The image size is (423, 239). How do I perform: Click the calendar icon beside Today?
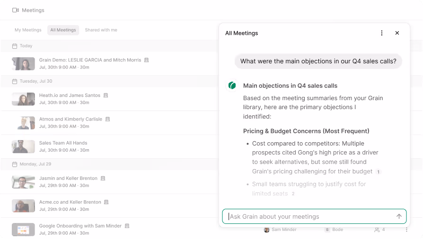click(15, 46)
